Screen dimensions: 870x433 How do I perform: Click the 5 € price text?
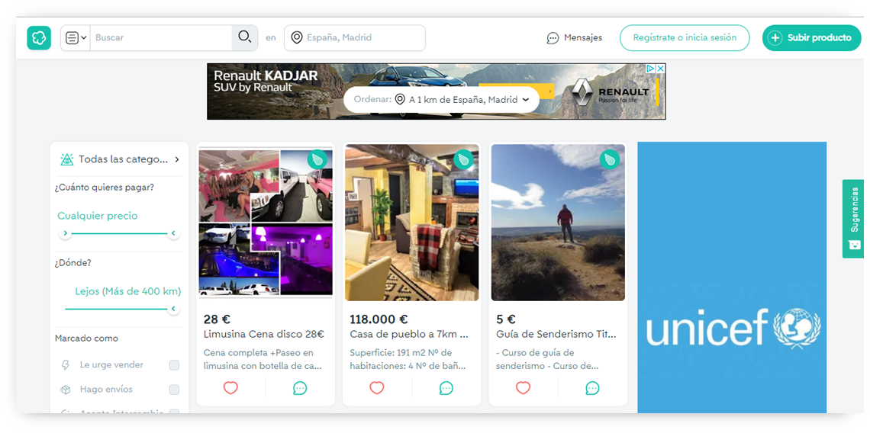click(506, 319)
